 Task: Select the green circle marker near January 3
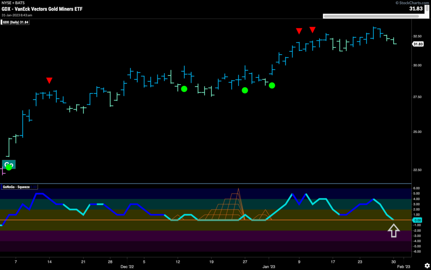coord(271,85)
